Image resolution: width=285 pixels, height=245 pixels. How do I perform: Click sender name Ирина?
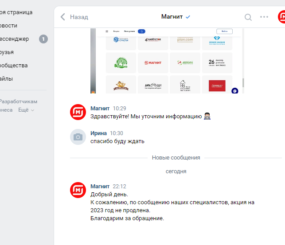point(98,133)
